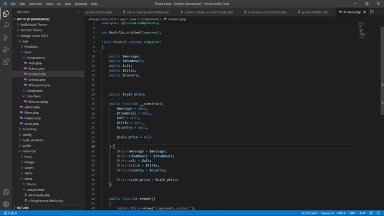The height and width of the screenshot is (216, 384).
Task: Open the Help menu
Action: (x=94, y=4)
